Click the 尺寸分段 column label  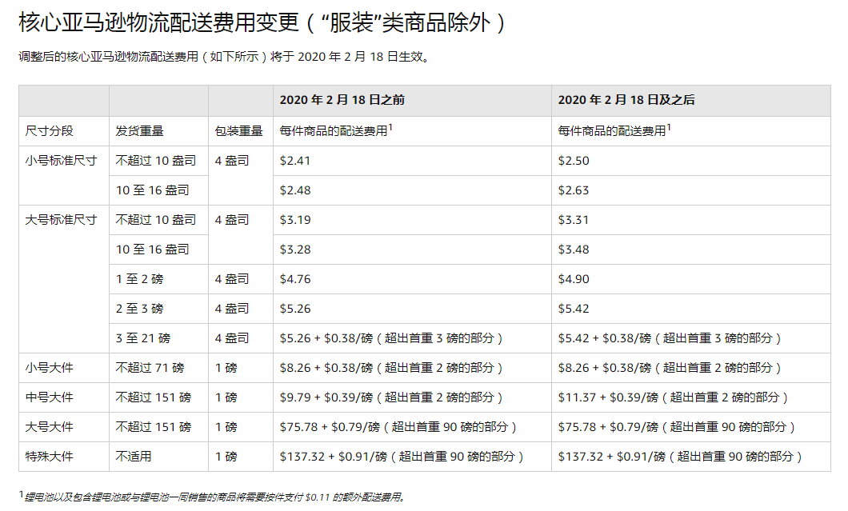coord(50,131)
